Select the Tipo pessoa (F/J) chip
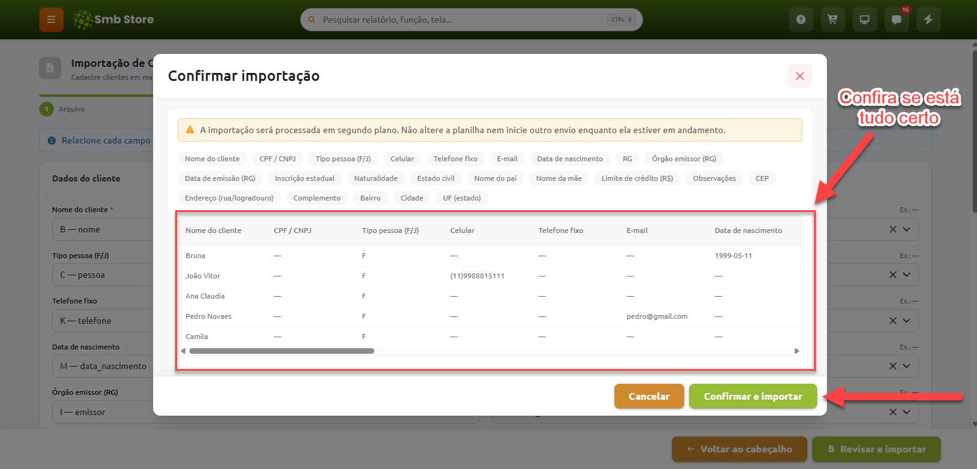The width and height of the screenshot is (977, 469). click(x=343, y=159)
